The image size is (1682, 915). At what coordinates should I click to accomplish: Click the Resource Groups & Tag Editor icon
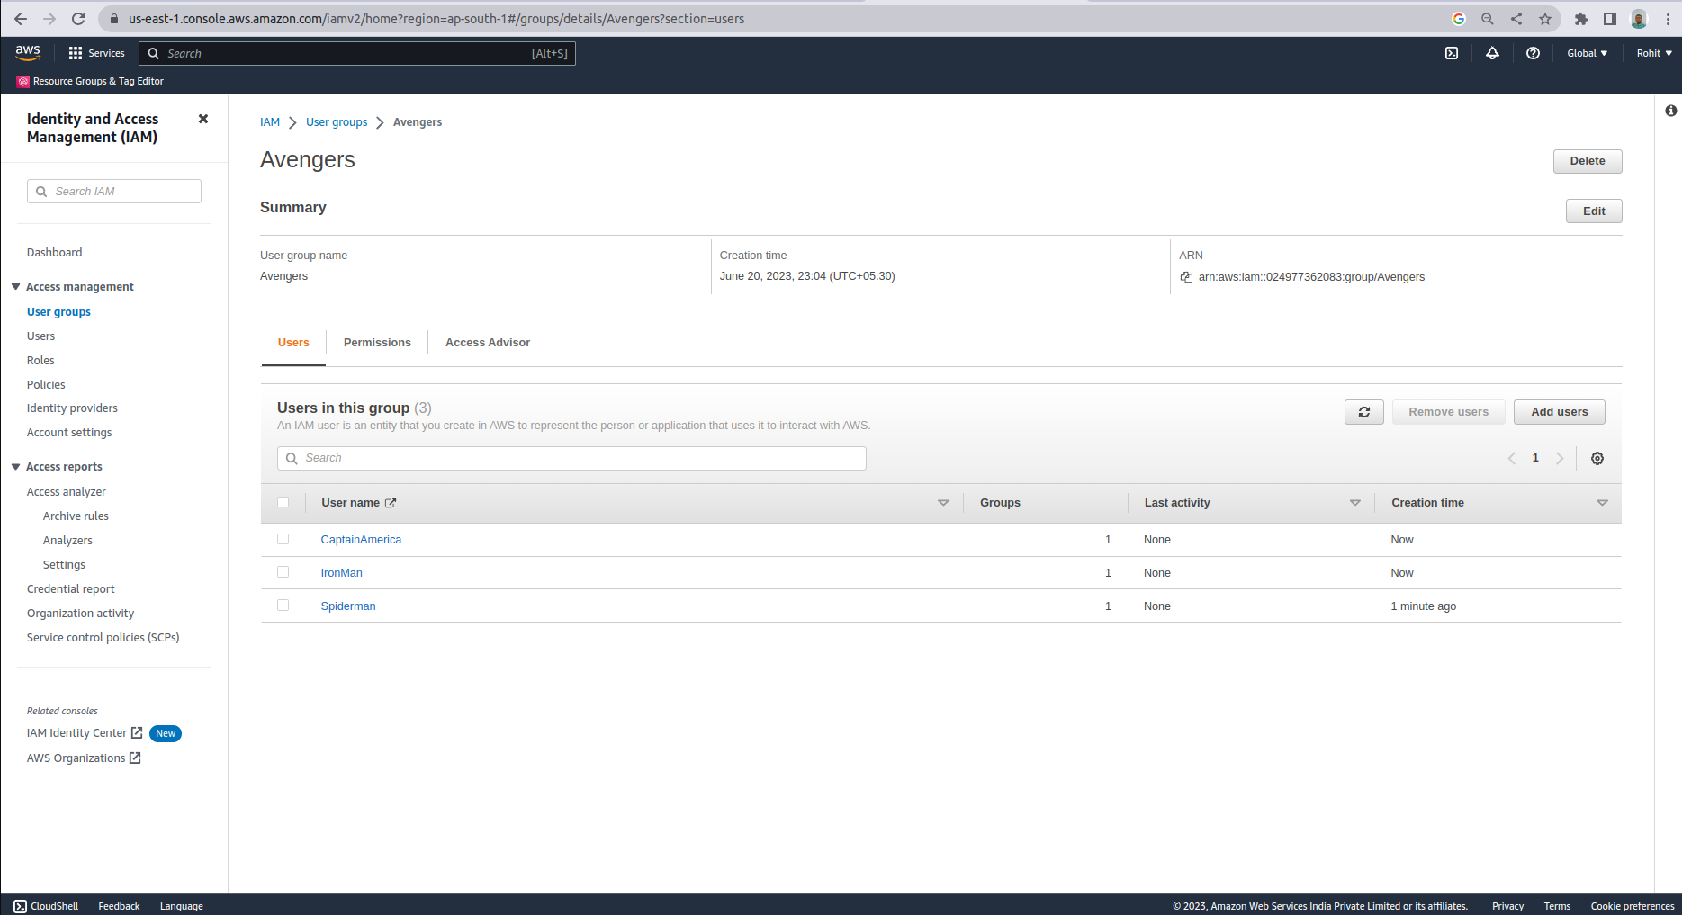tap(22, 81)
